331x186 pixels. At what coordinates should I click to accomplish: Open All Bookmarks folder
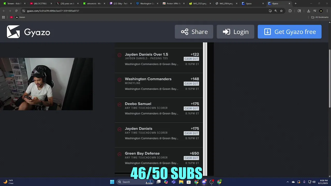click(320, 17)
